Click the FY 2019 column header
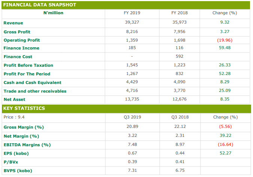 pyautogui.click(x=132, y=13)
